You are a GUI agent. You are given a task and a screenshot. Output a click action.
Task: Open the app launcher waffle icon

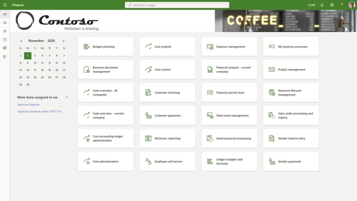point(5,5)
